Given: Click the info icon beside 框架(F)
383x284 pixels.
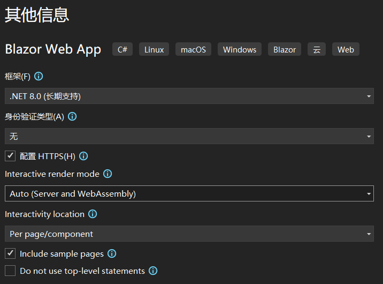Looking at the screenshot, I should (x=39, y=76).
